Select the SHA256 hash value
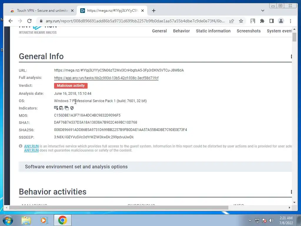Viewport: 301px width, 226px height. coord(120,130)
